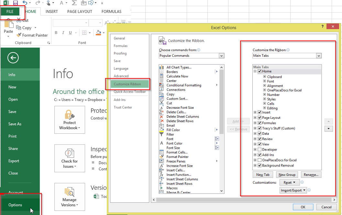Image resolution: width=342 pixels, height=215 pixels.
Task: Switch to the INSERT ribbon tab
Action: [52, 12]
